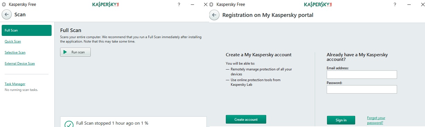Screen dimensions: 425x127
Task: Click Kaspersky shield icon in Registration window title
Action: click(211, 4)
